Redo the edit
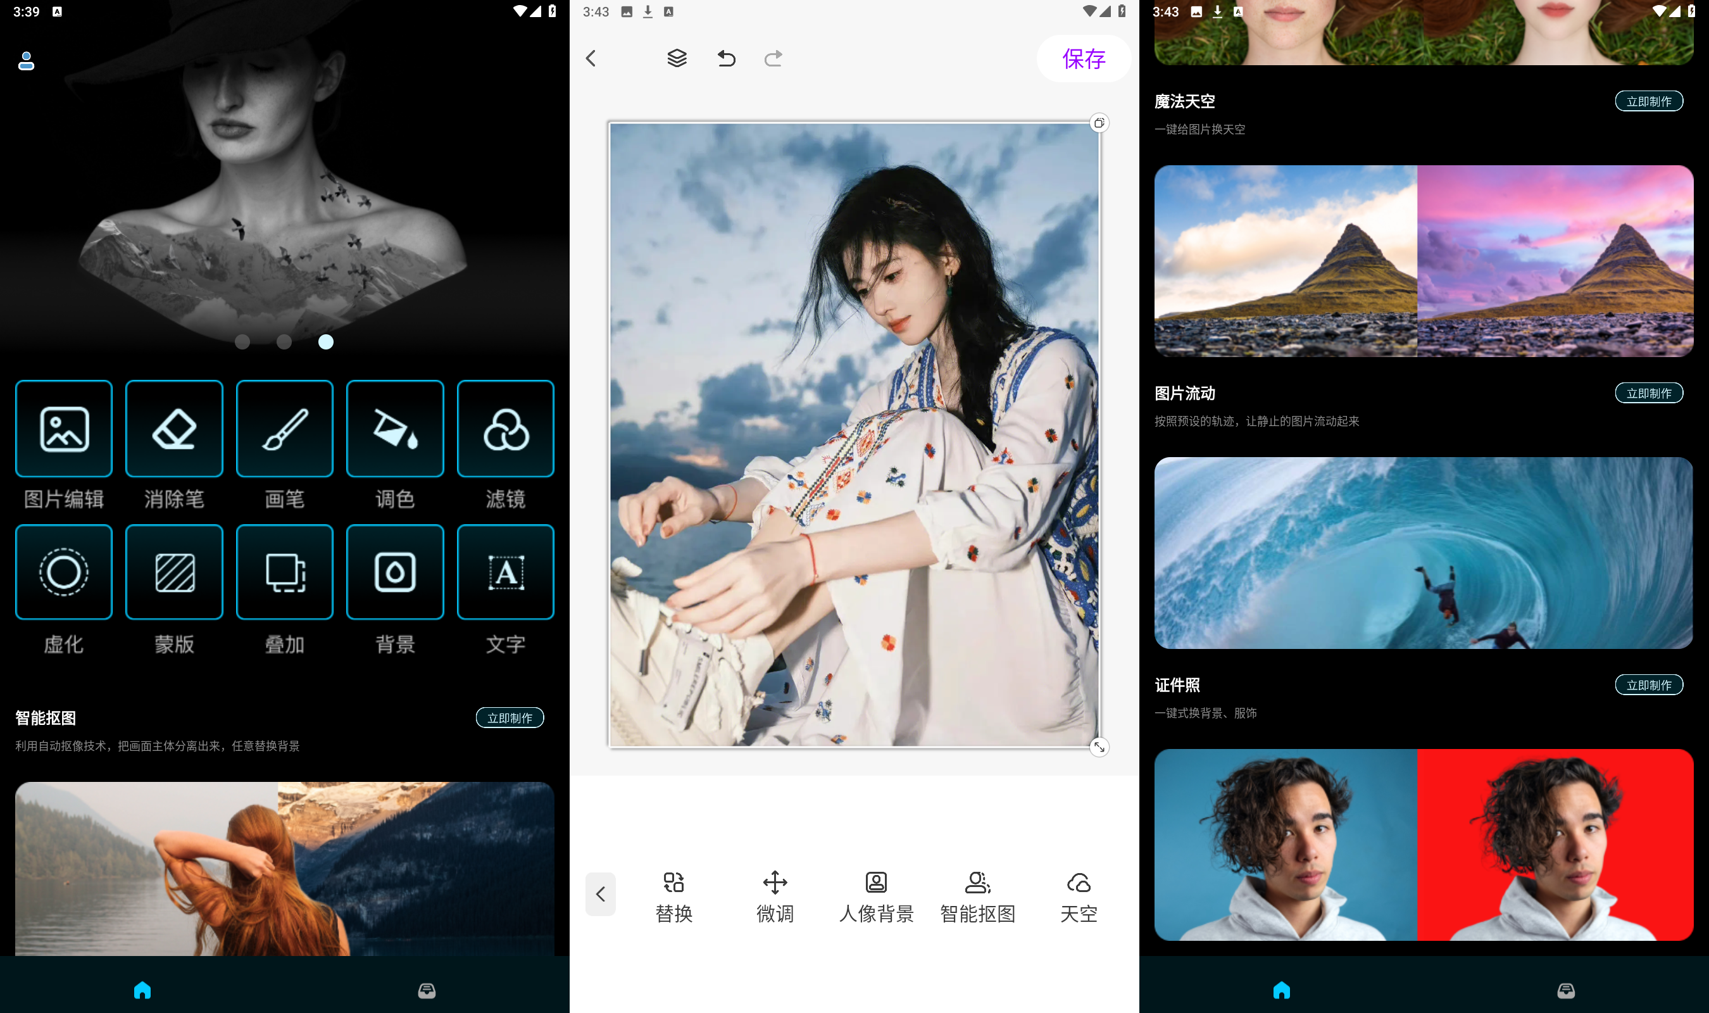 tap(773, 58)
